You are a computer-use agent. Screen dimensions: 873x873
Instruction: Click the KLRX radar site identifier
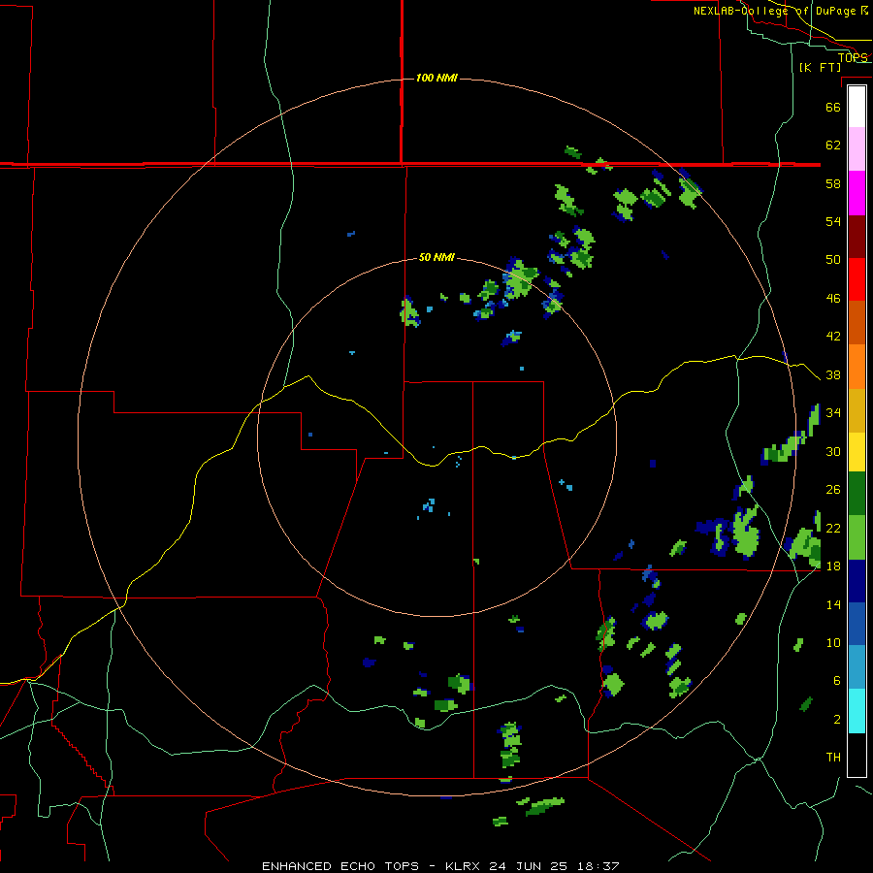[464, 866]
